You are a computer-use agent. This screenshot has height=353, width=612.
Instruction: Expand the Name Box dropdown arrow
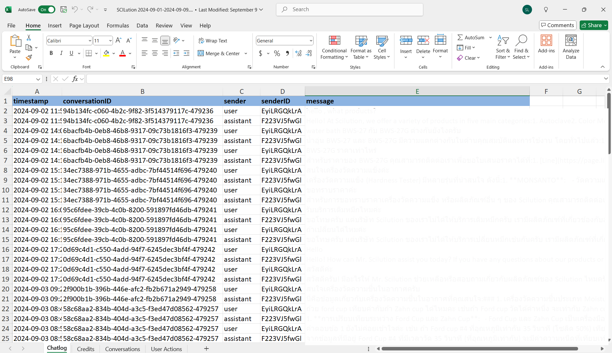[x=38, y=79]
